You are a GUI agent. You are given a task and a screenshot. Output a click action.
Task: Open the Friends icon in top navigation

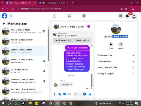point(69,16)
